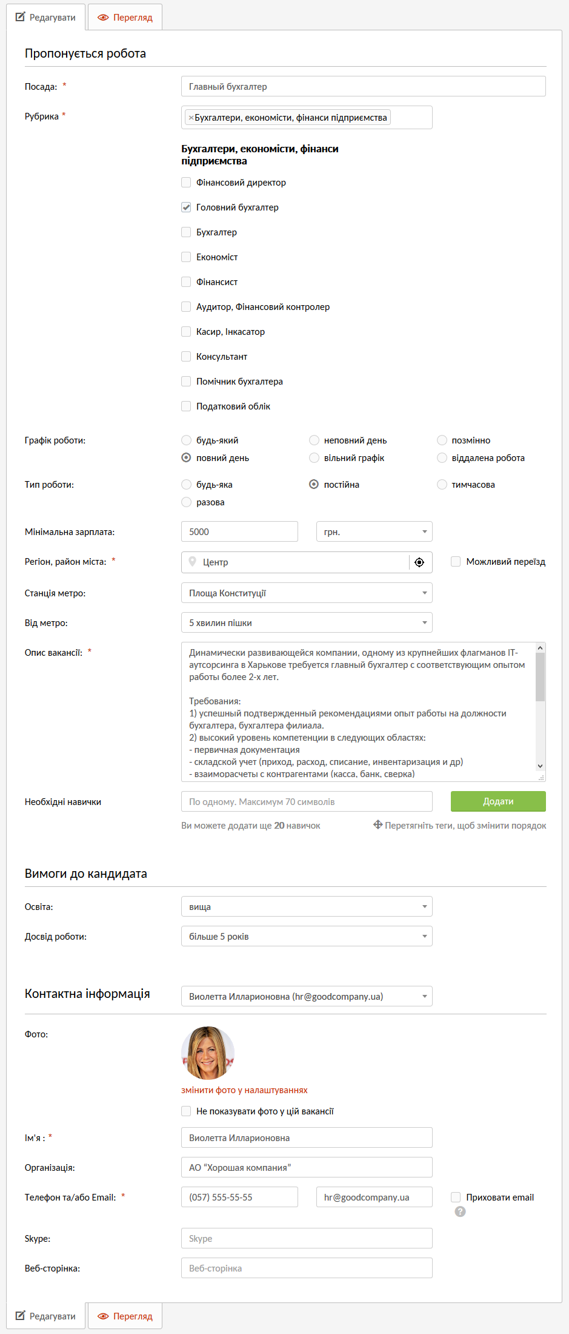
Task: Click the Skype input field
Action: coord(307,1238)
